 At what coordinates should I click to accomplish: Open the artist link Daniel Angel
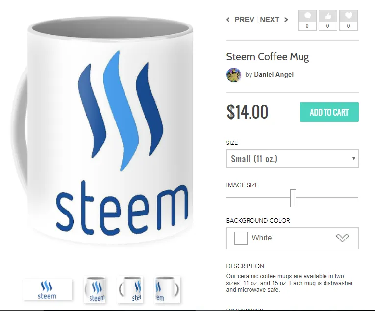[x=274, y=75]
